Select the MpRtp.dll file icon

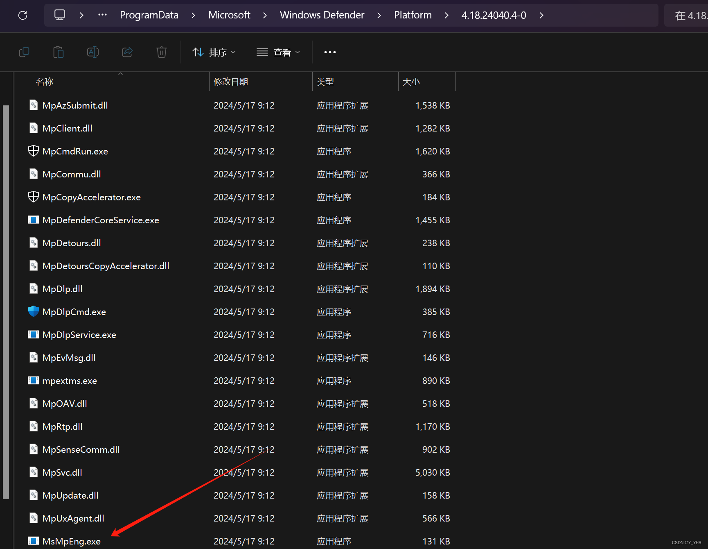coord(34,426)
